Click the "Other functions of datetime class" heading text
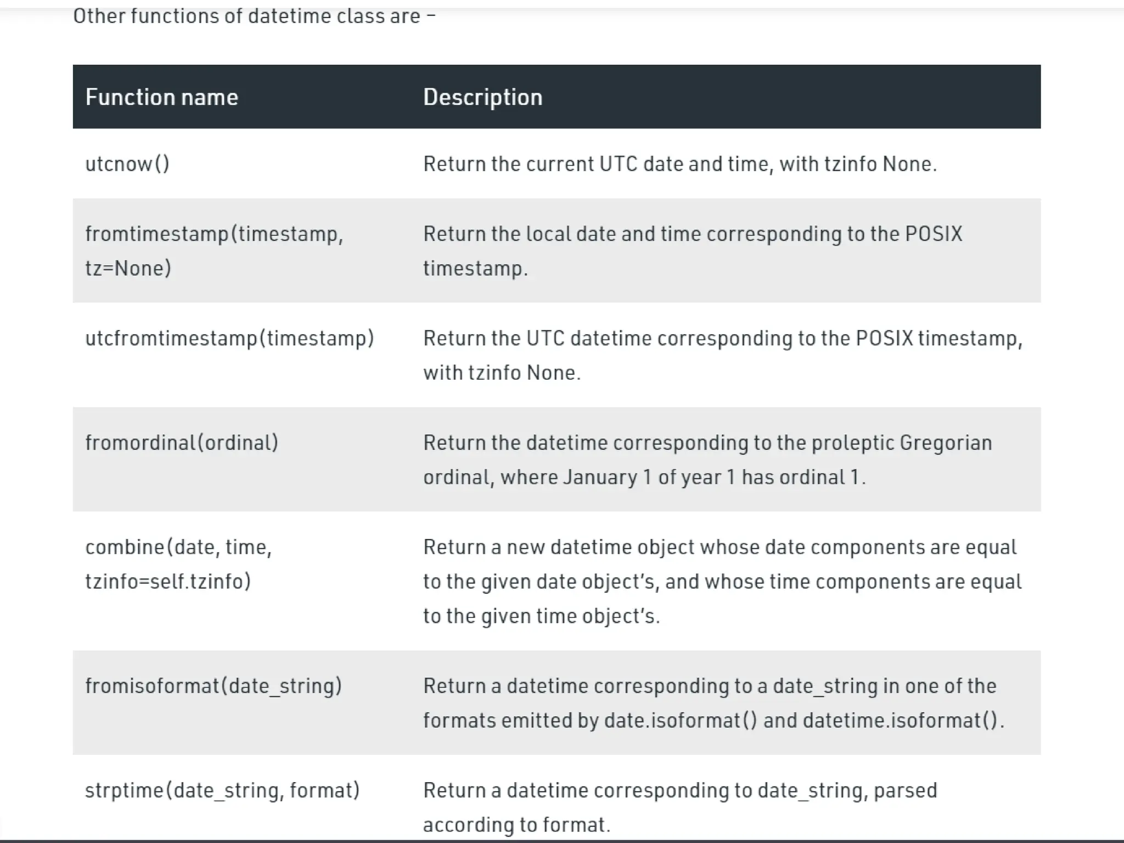Viewport: 1124px width, 843px height. coord(254,16)
